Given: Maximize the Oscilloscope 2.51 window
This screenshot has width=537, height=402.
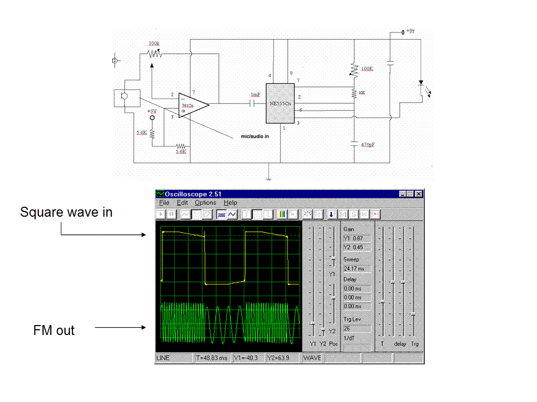Looking at the screenshot, I should [410, 194].
